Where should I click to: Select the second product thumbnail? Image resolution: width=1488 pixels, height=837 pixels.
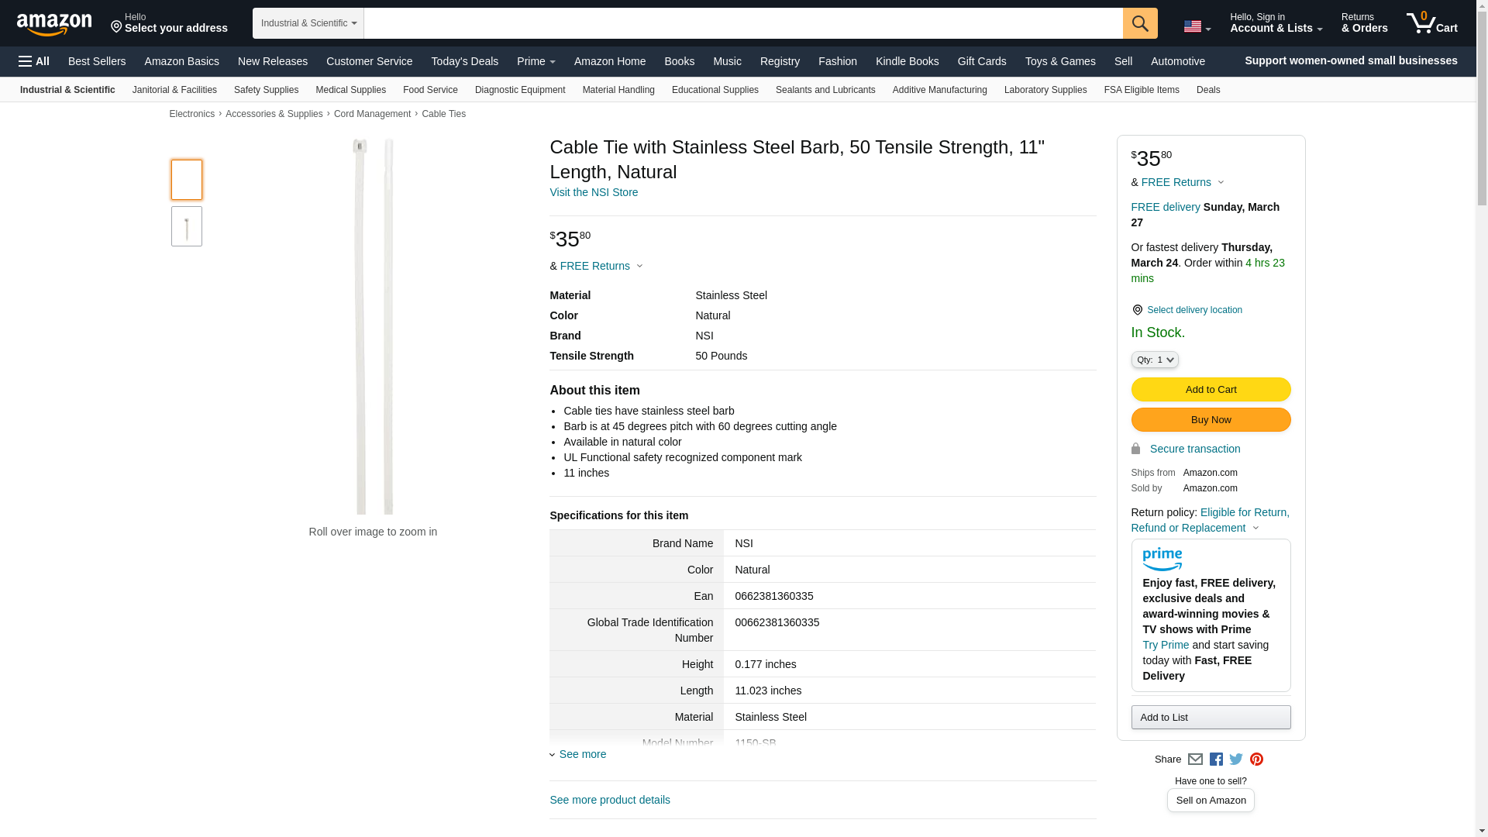coord(187,226)
